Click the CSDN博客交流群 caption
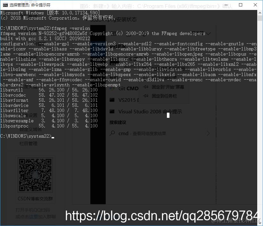The height and width of the screenshot is (226, 263). (35, 199)
